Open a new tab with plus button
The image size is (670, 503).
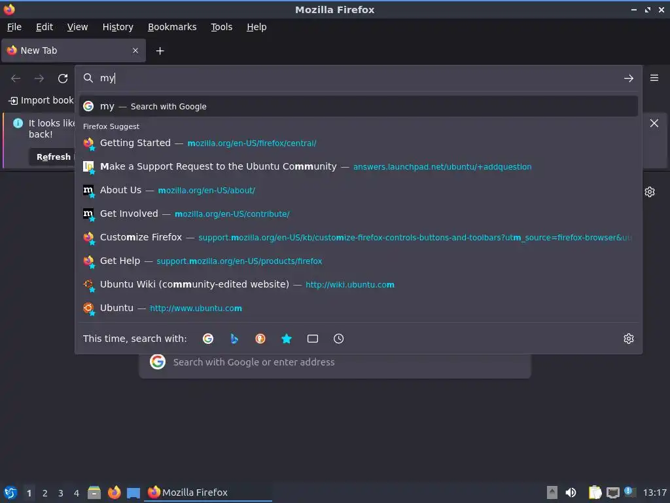(160, 51)
